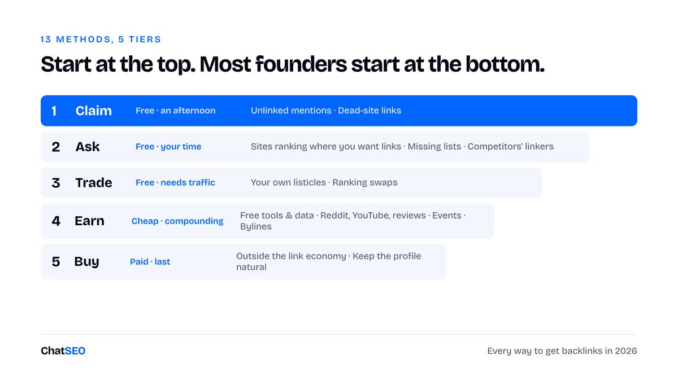Click 'Your own listicles · Ranking swaps' text
The image size is (678, 381).
(324, 183)
